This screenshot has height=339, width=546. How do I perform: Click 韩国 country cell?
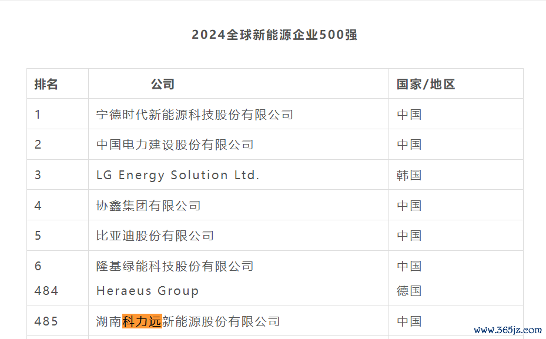tap(409, 175)
